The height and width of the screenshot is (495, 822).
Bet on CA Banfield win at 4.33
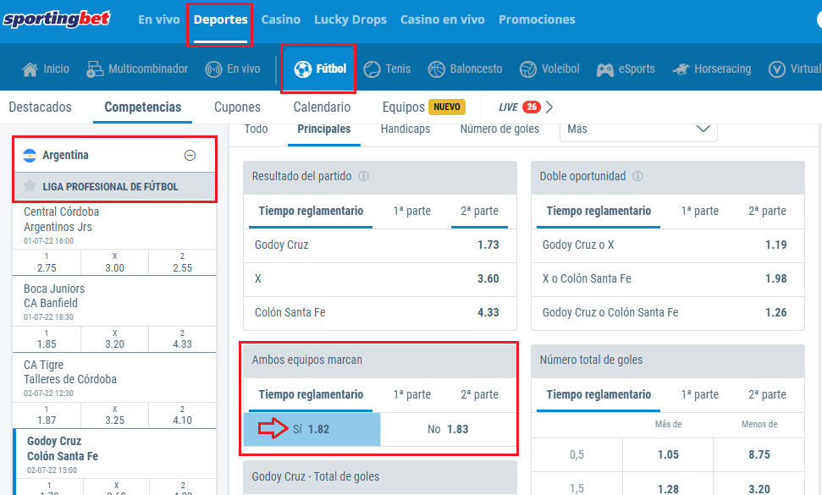click(183, 339)
